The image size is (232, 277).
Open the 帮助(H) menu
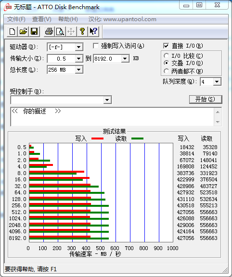[x=68, y=19]
